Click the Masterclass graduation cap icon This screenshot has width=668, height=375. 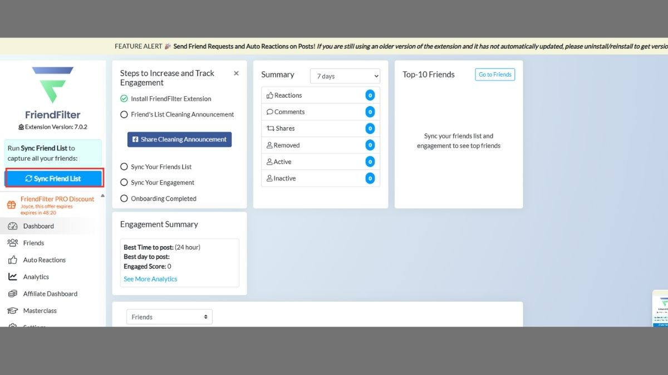coord(12,311)
